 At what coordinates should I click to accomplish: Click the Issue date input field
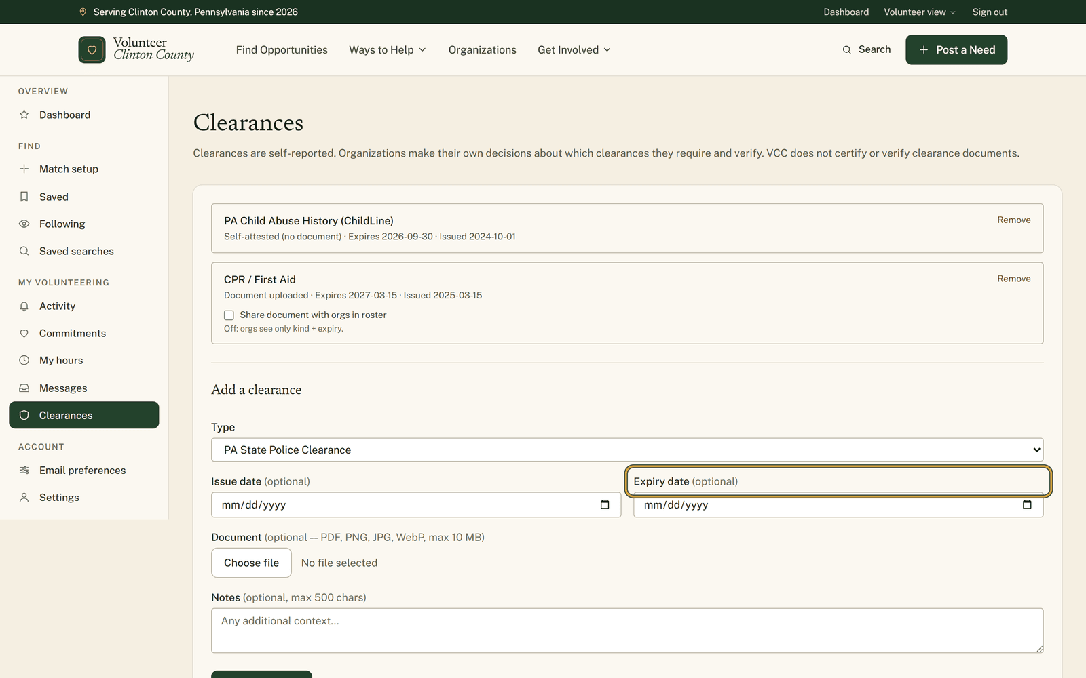[x=416, y=504]
